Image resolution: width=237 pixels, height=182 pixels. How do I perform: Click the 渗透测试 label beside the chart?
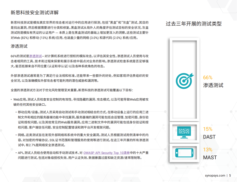coord(213,85)
